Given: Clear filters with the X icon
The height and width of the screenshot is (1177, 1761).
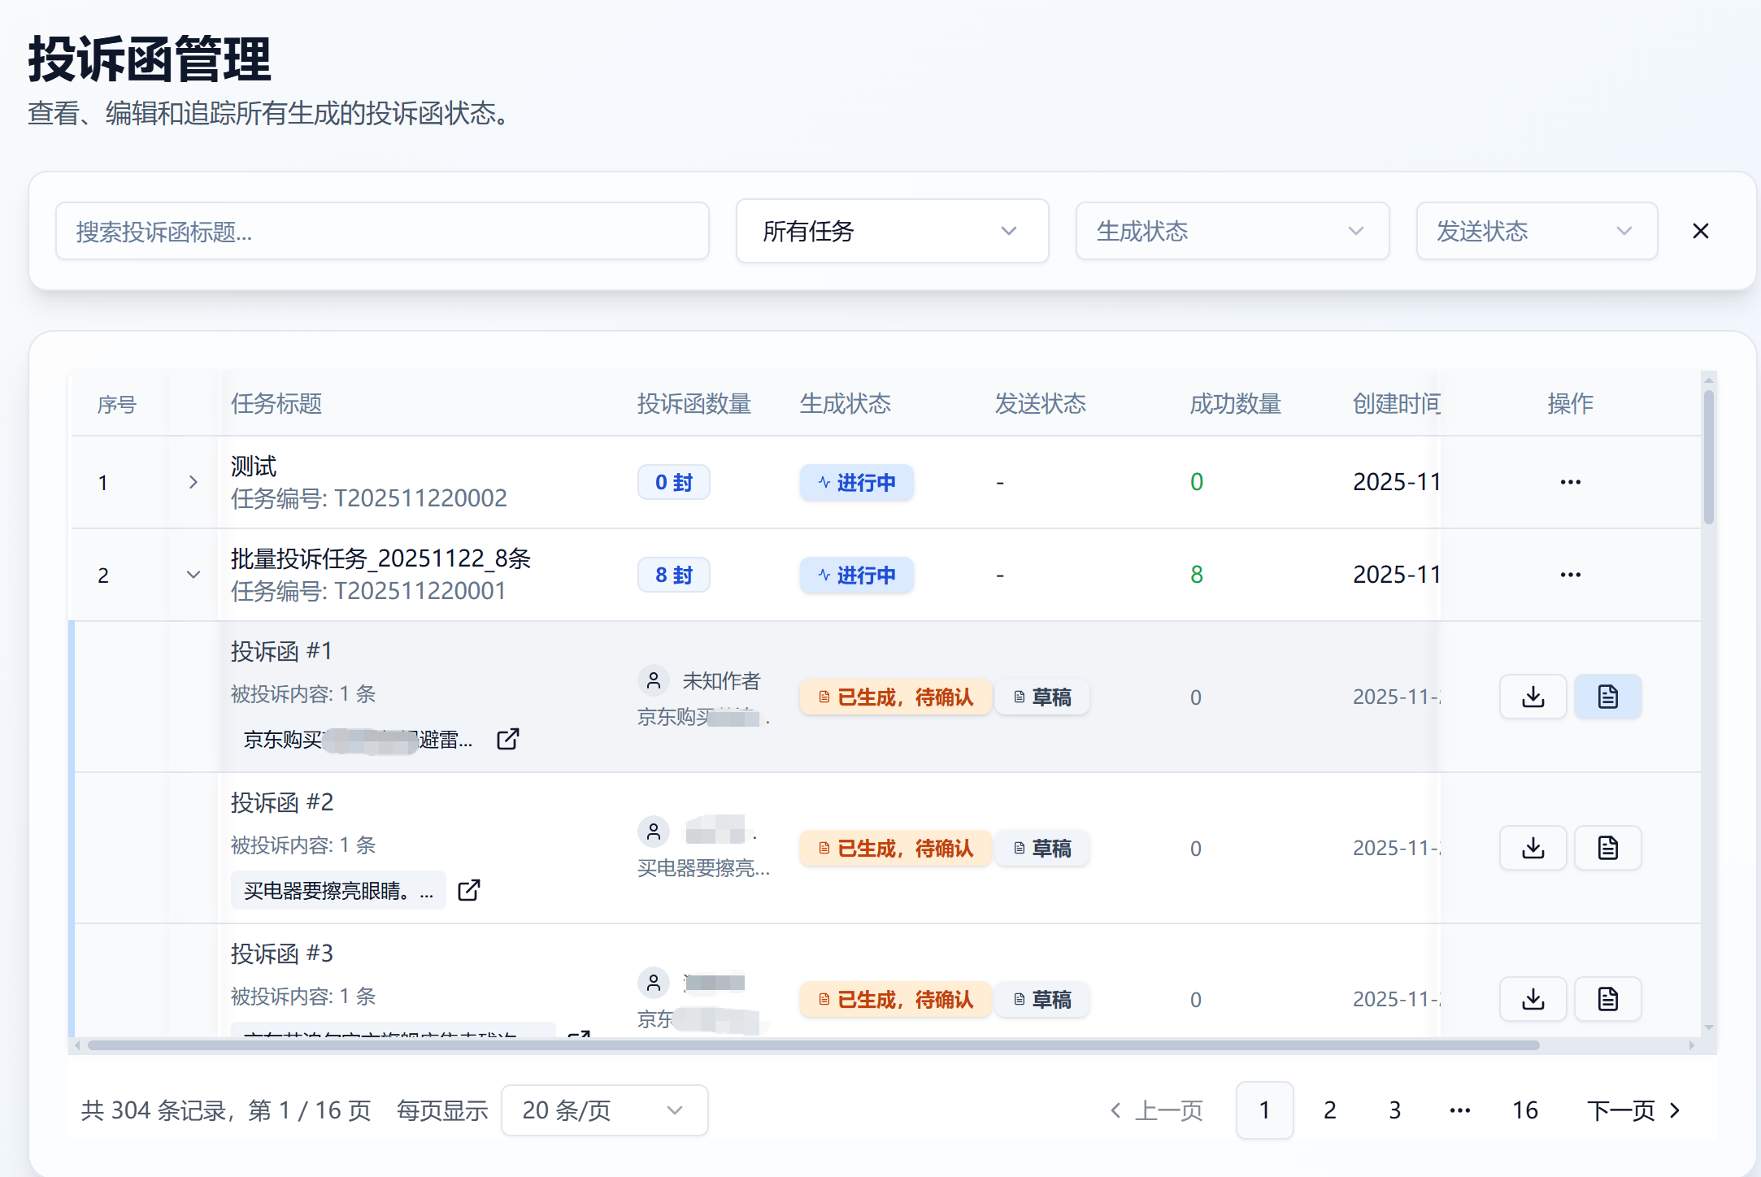Looking at the screenshot, I should tap(1700, 231).
